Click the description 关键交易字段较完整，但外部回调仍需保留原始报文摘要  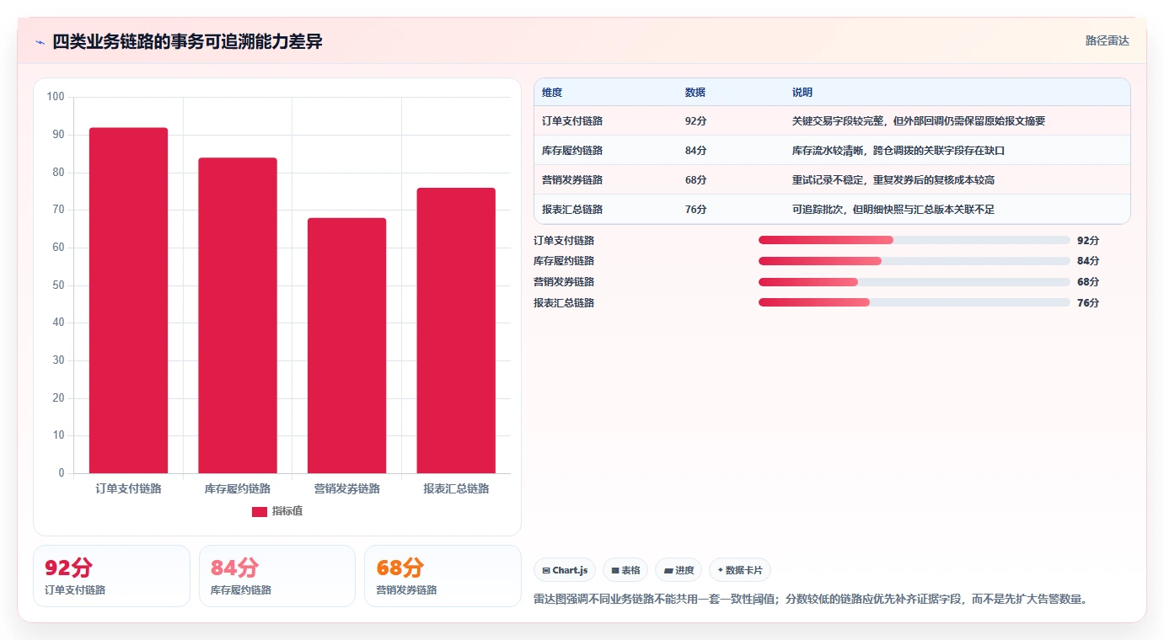(x=919, y=121)
